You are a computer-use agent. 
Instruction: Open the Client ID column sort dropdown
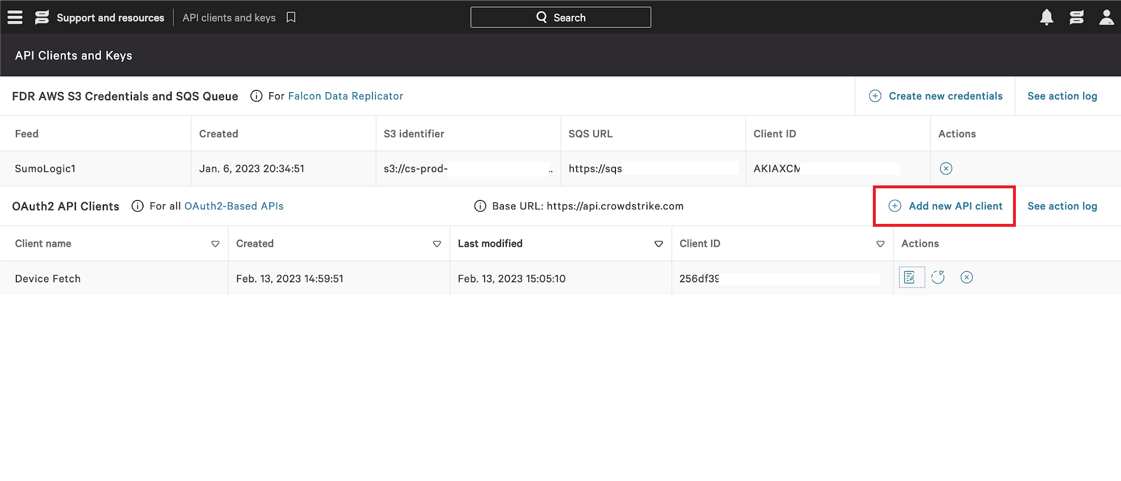click(x=880, y=244)
